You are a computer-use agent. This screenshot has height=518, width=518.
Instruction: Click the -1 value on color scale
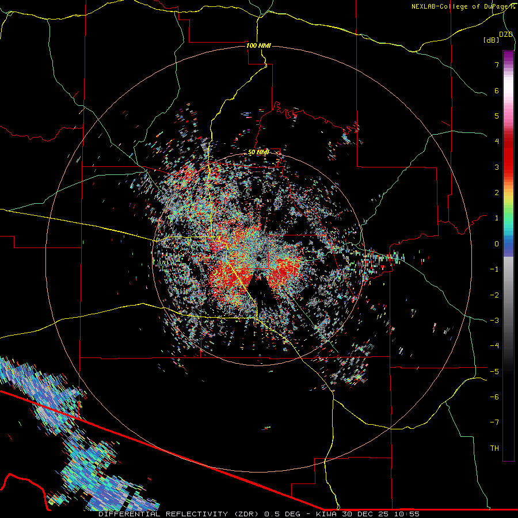click(494, 269)
